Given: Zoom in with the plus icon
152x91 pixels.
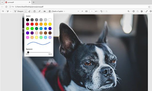Looking at the screenshot, I should click(82, 11).
